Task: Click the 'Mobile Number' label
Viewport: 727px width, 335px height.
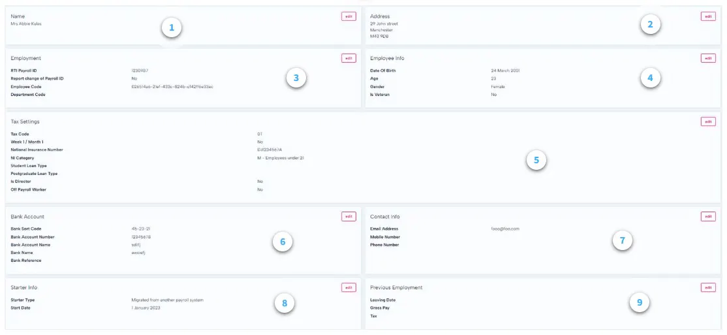Action: point(385,236)
